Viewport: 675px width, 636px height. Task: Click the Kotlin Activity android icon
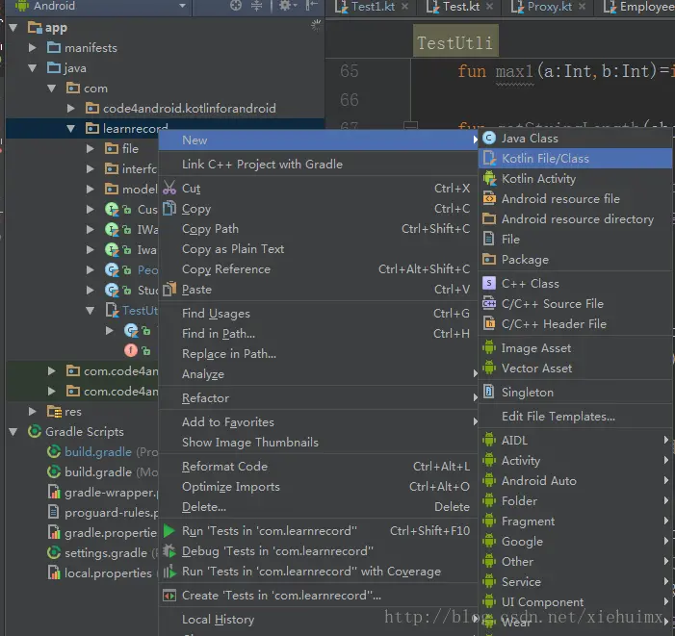[489, 178]
